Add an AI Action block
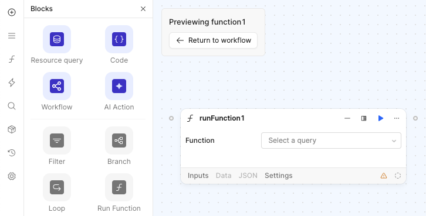The image size is (426, 216). [119, 91]
